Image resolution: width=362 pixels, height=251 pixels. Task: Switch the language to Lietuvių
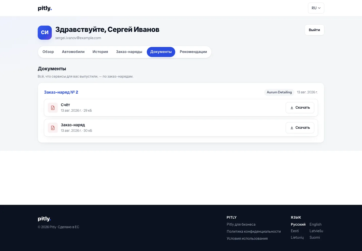297,237
